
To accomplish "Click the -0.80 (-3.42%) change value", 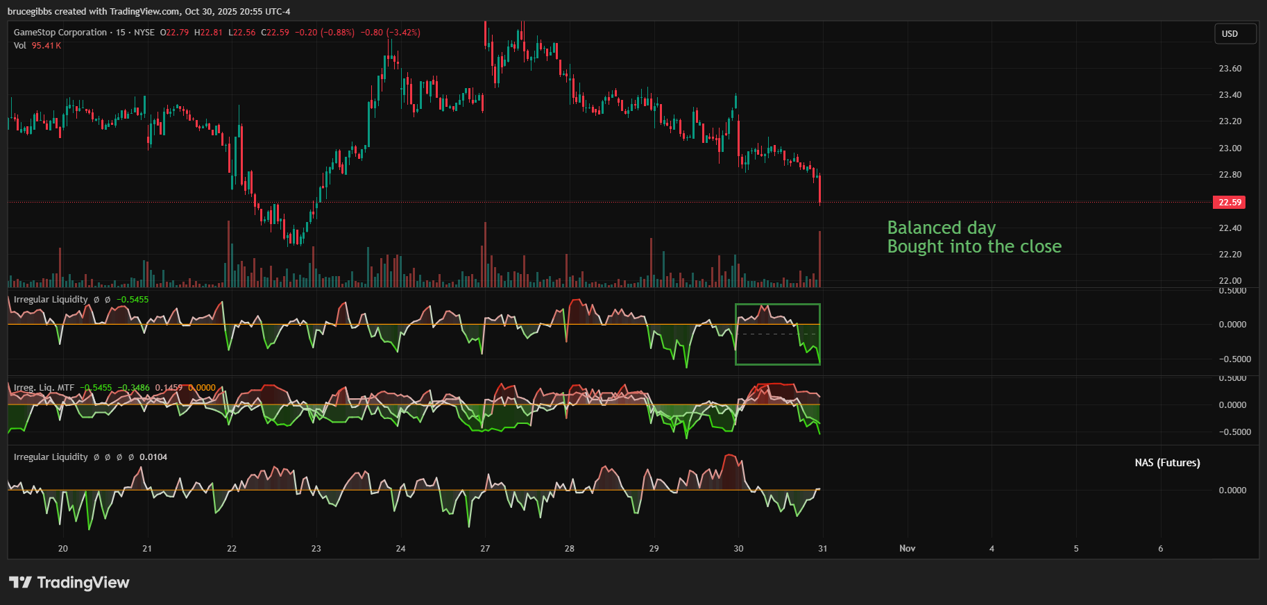I will 390,33.
